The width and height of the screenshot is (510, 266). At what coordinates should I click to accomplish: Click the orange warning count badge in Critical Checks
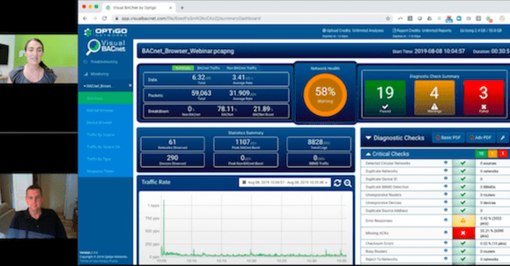492,154
